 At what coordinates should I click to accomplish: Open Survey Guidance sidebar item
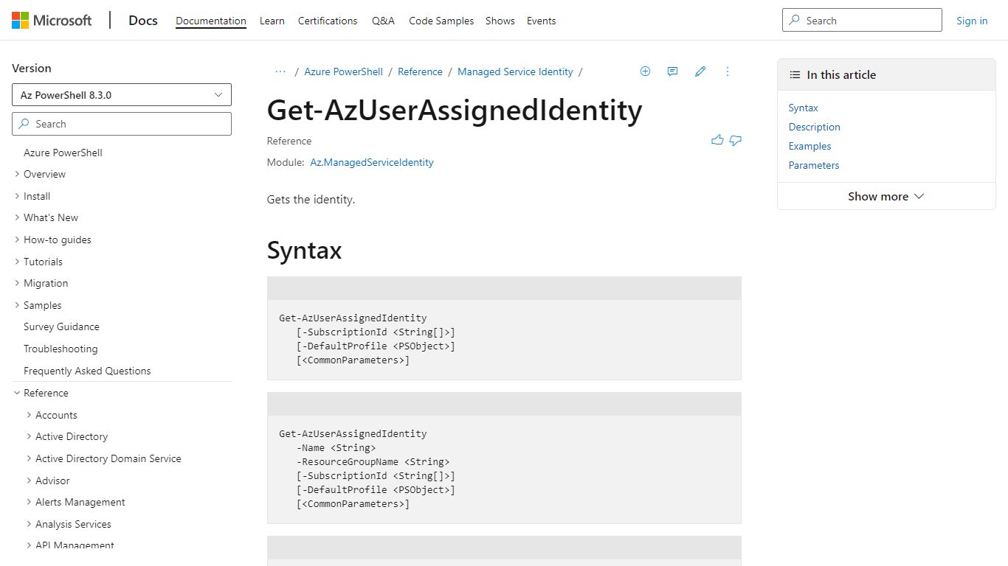point(61,326)
